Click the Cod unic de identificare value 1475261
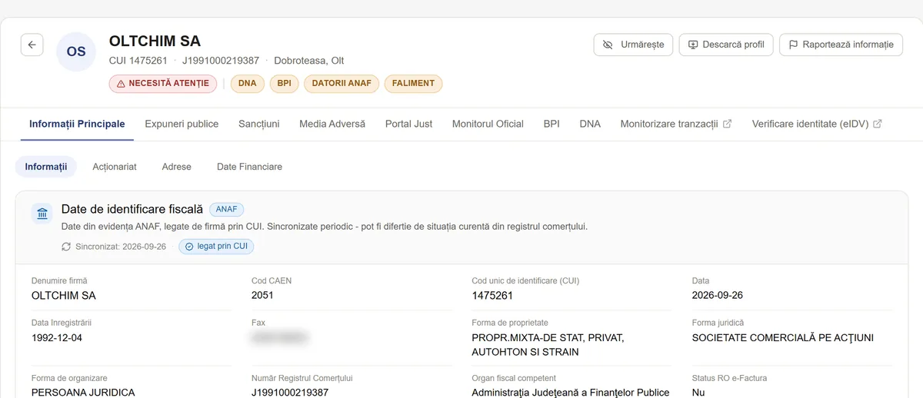923x398 pixels. pyautogui.click(x=492, y=295)
